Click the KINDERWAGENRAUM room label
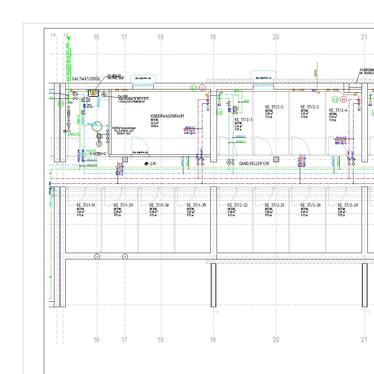374x374 pixels. click(x=167, y=116)
